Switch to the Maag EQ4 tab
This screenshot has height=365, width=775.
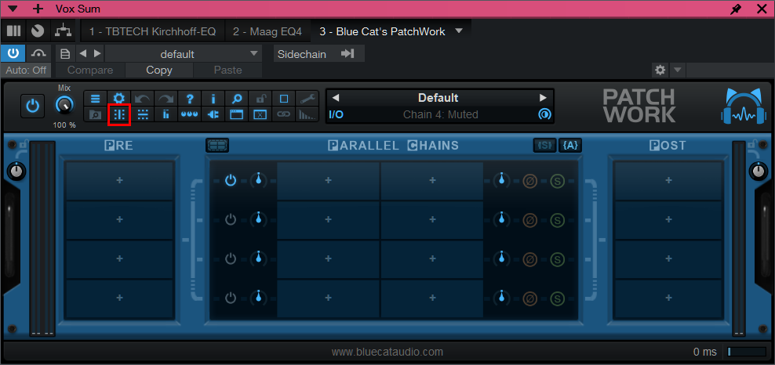pyautogui.click(x=267, y=31)
